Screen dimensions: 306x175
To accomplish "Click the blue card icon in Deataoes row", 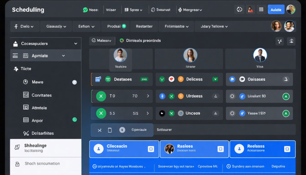I will coord(98,79).
